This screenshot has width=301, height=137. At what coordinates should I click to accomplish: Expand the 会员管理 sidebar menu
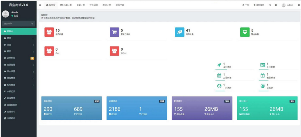(19, 65)
